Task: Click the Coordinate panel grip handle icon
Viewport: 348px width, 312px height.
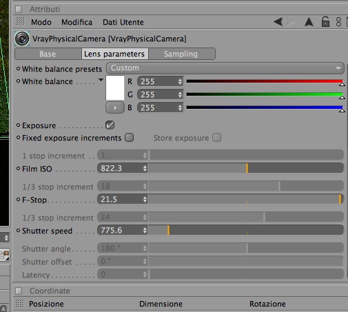Action: (x=20, y=304)
